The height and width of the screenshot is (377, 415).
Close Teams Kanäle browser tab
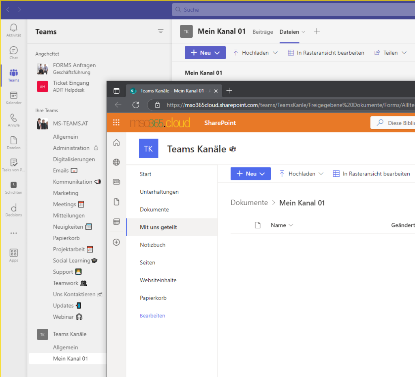click(216, 91)
